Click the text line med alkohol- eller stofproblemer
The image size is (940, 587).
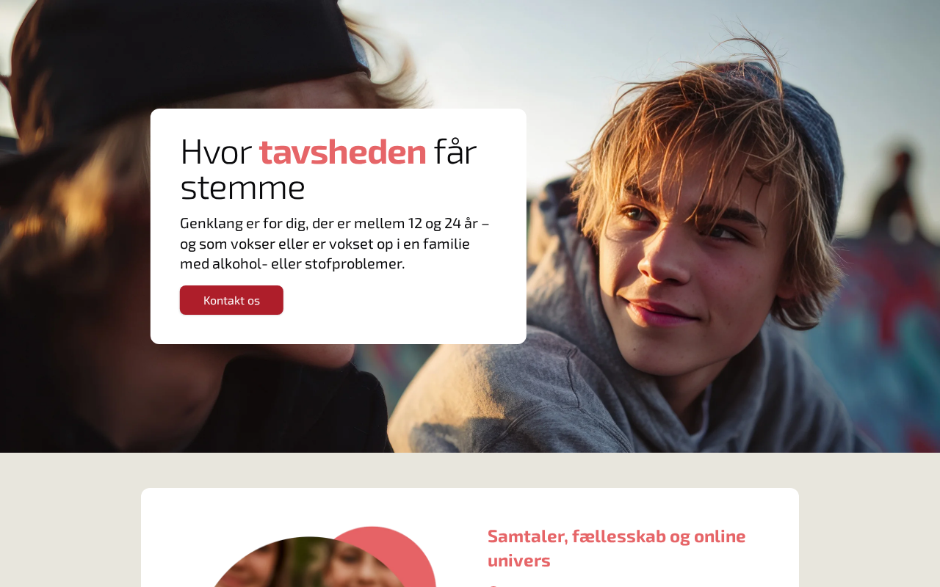coord(292,263)
